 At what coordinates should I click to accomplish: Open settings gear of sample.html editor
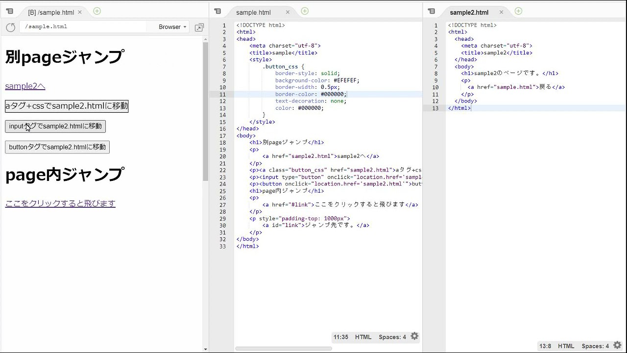tap(414, 336)
